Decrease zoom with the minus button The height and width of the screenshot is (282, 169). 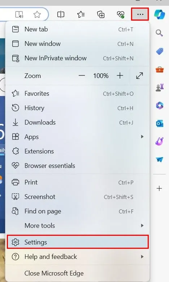coord(82,76)
